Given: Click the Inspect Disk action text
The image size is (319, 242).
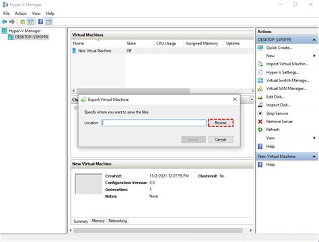Looking at the screenshot, I should tap(279, 105).
